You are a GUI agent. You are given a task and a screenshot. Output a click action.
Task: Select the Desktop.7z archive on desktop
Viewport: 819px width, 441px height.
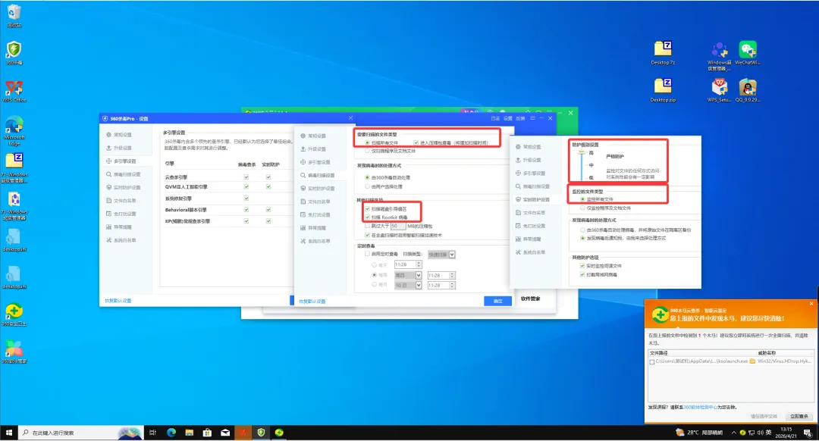tap(663, 53)
